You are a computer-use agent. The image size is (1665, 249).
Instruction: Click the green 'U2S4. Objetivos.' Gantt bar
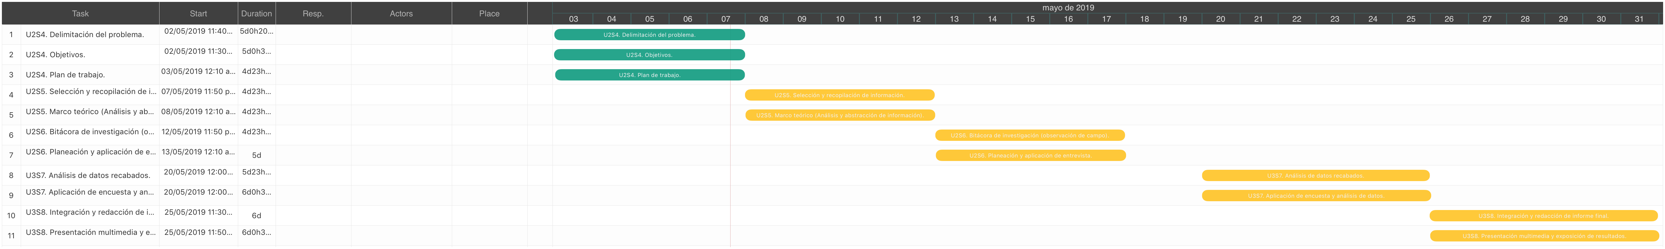(x=650, y=55)
